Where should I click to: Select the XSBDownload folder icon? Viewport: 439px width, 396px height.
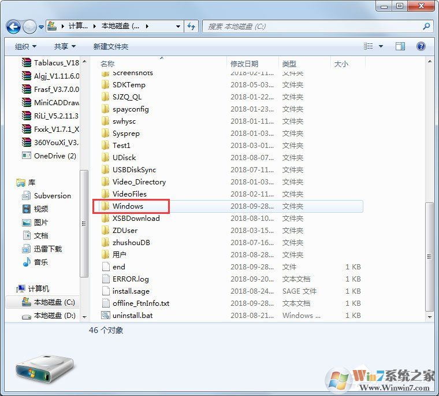click(x=105, y=219)
